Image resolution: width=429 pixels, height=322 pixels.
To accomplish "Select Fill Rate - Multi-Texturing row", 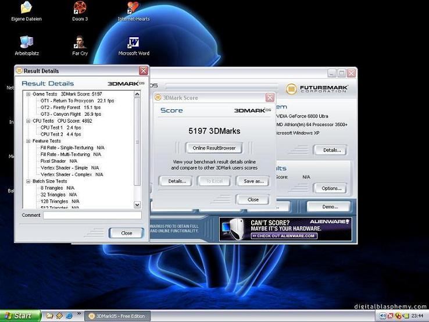I will coord(71,154).
